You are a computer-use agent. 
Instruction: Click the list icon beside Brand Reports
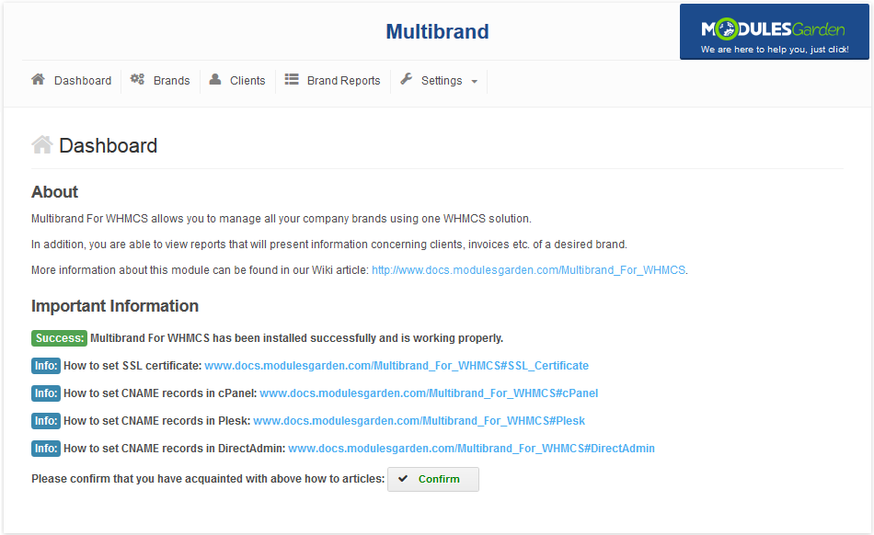(x=292, y=79)
